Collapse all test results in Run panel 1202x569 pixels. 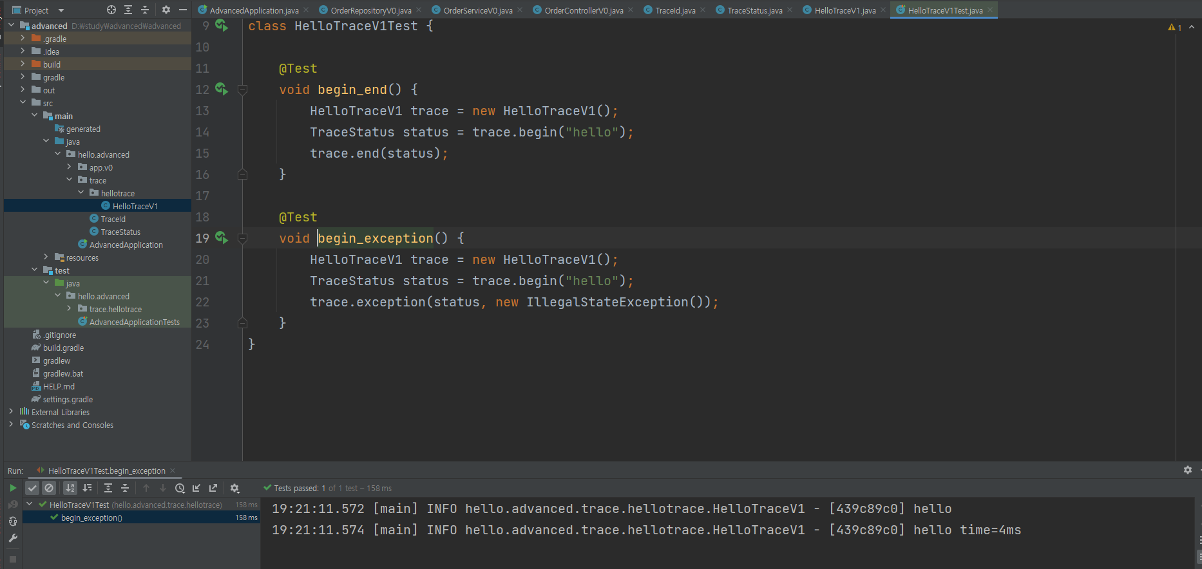coord(125,488)
